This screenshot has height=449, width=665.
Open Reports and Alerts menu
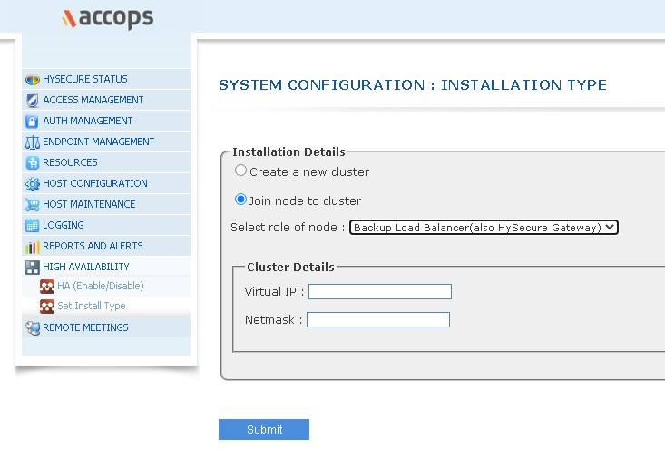[106, 246]
